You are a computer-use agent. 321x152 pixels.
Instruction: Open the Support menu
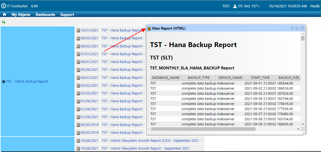[67, 15]
